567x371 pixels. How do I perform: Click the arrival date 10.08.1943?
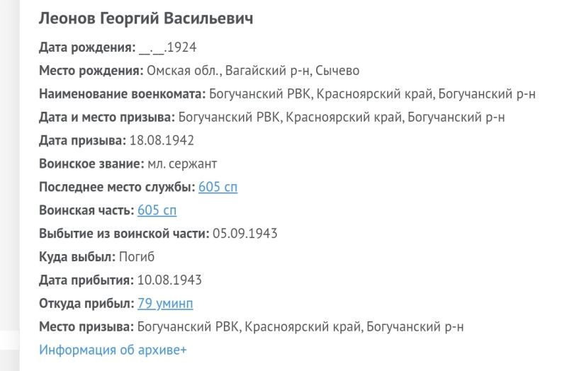click(169, 280)
